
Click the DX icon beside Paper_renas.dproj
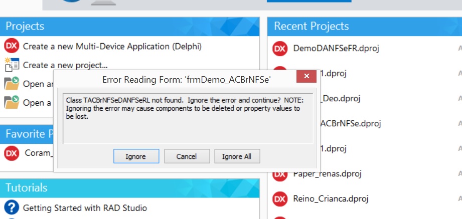(280, 175)
